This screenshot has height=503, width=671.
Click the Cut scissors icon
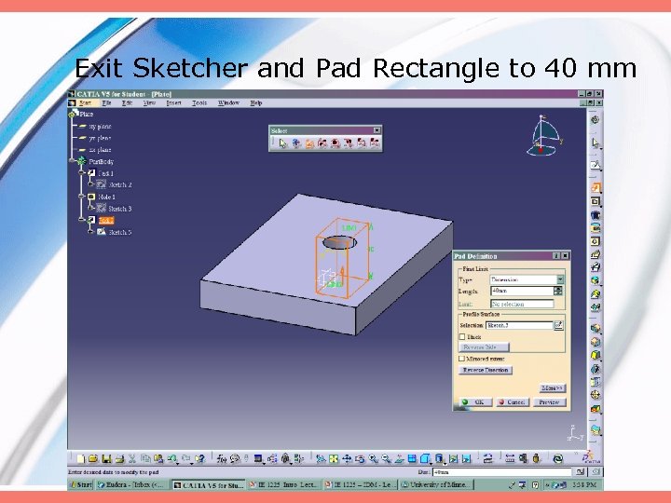(x=132, y=459)
